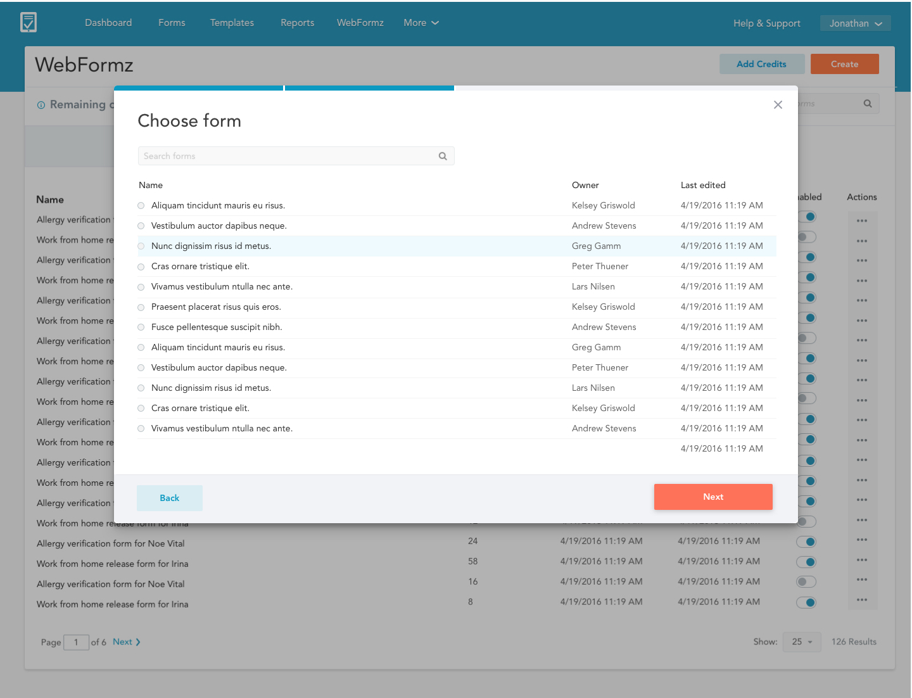
Task: Open the actions ellipsis in the last table row
Action: pos(861,600)
